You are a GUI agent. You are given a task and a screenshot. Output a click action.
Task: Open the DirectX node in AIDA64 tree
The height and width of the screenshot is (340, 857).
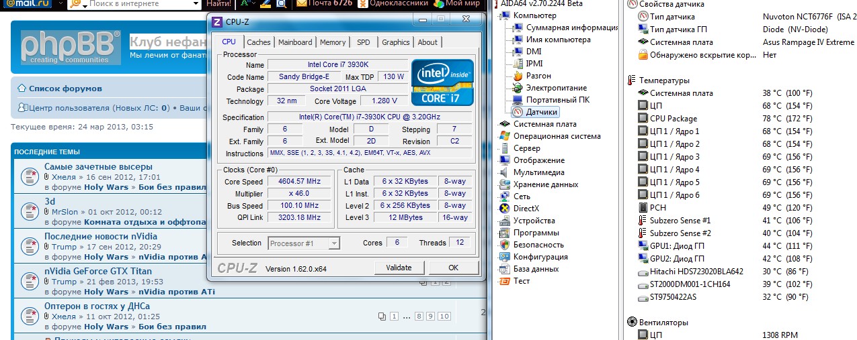(x=526, y=209)
